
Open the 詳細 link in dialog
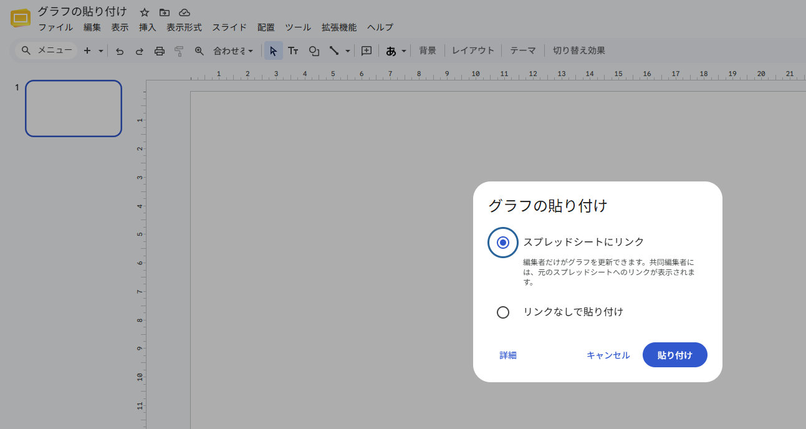pos(508,355)
